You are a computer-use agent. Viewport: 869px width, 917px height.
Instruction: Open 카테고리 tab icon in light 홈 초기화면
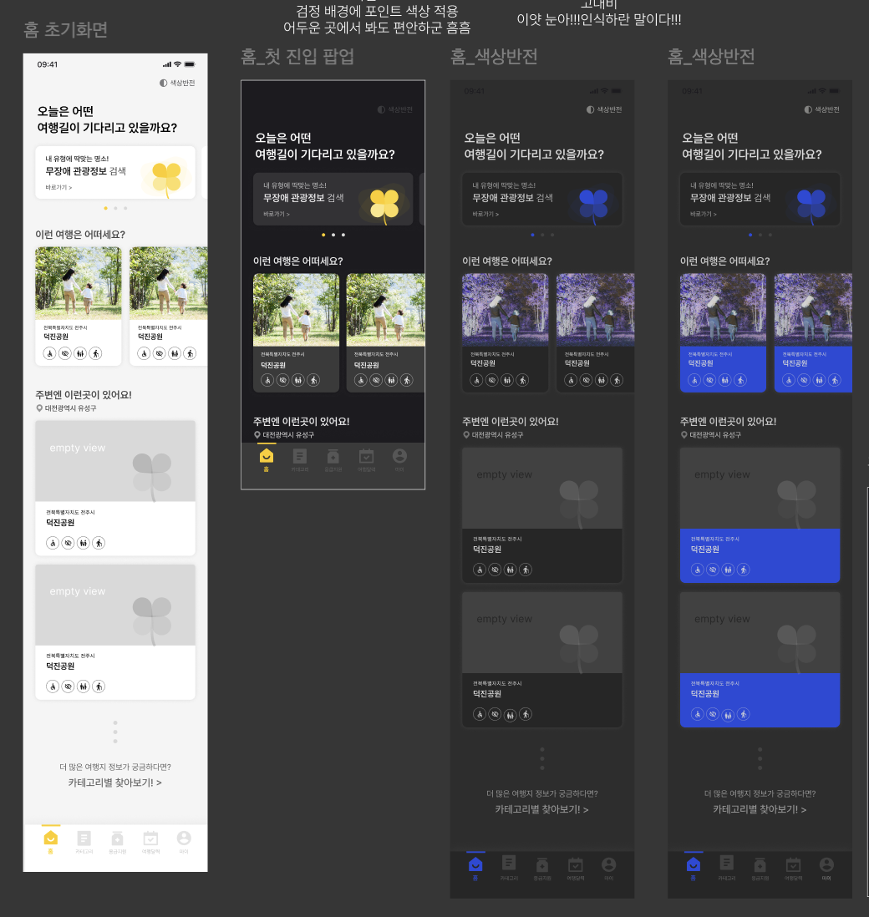tap(84, 838)
